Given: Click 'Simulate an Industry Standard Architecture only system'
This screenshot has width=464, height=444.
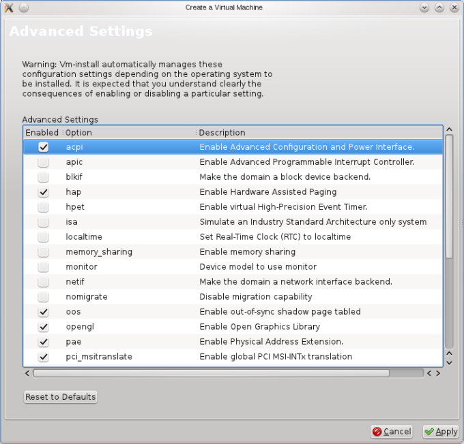Looking at the screenshot, I should 313,222.
